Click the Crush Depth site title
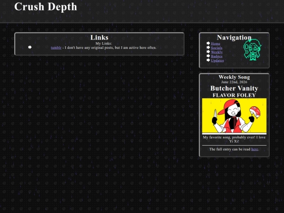The image size is (284, 213). 46,7
